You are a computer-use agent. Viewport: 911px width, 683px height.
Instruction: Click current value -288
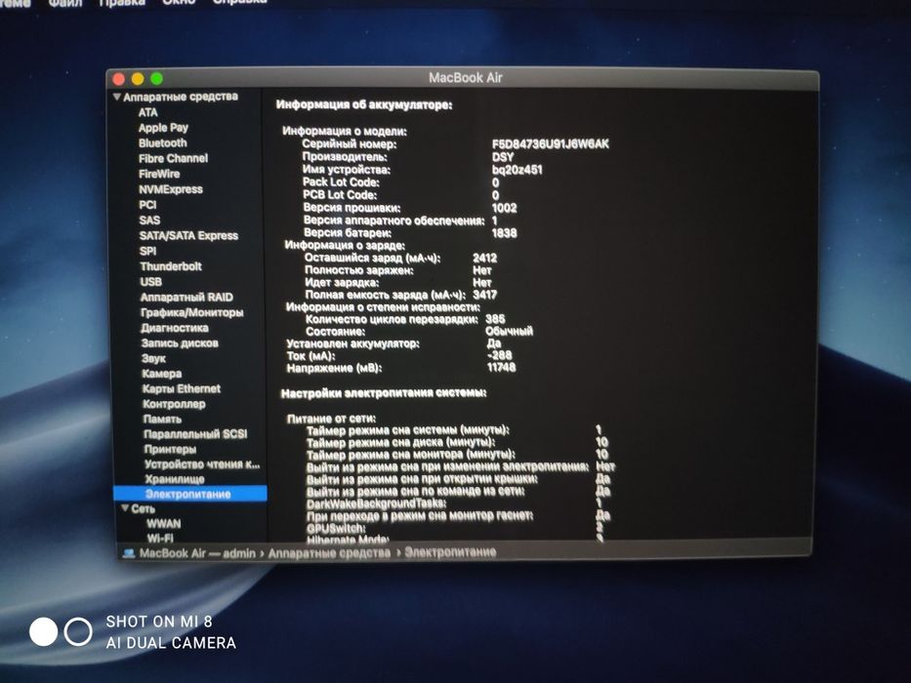(499, 355)
